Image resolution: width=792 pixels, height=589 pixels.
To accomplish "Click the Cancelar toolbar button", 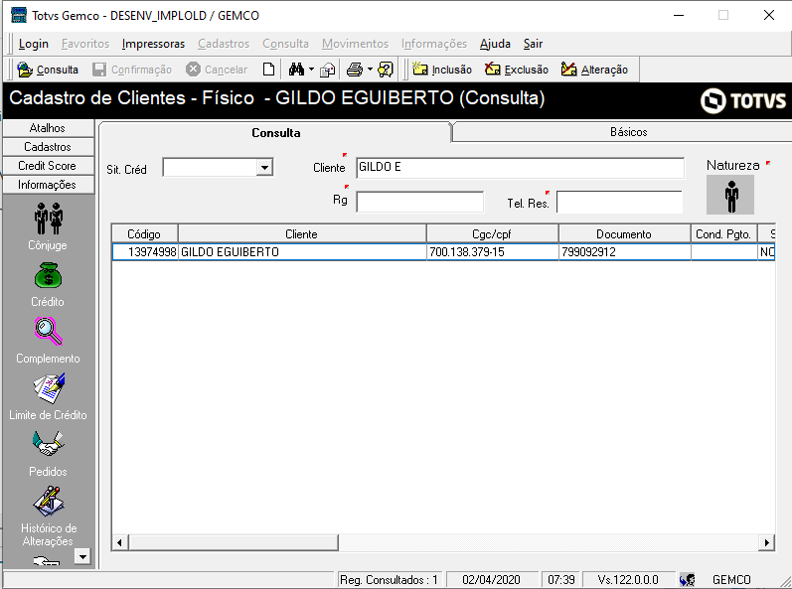I will pos(217,70).
